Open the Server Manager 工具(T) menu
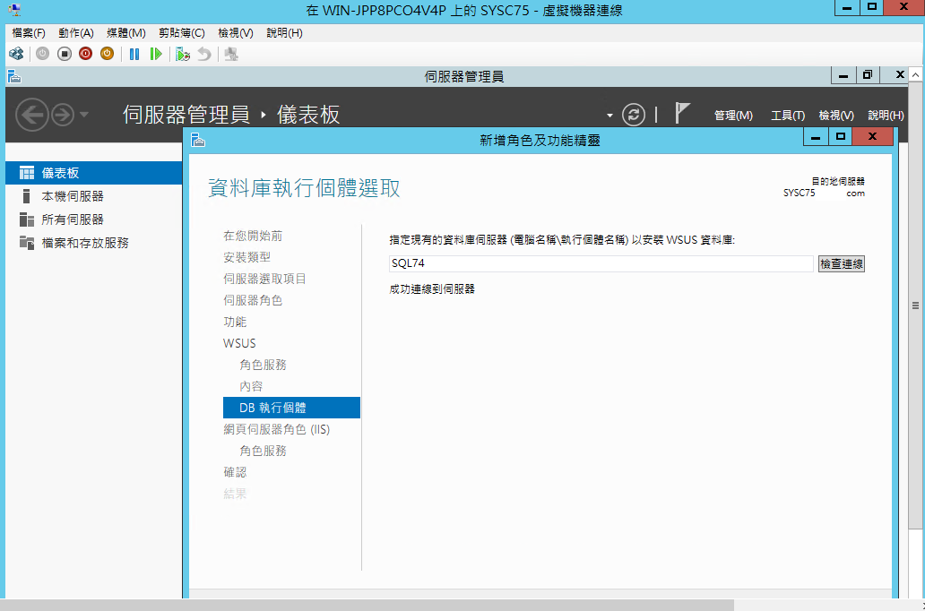Image resolution: width=925 pixels, height=611 pixels. click(x=788, y=116)
